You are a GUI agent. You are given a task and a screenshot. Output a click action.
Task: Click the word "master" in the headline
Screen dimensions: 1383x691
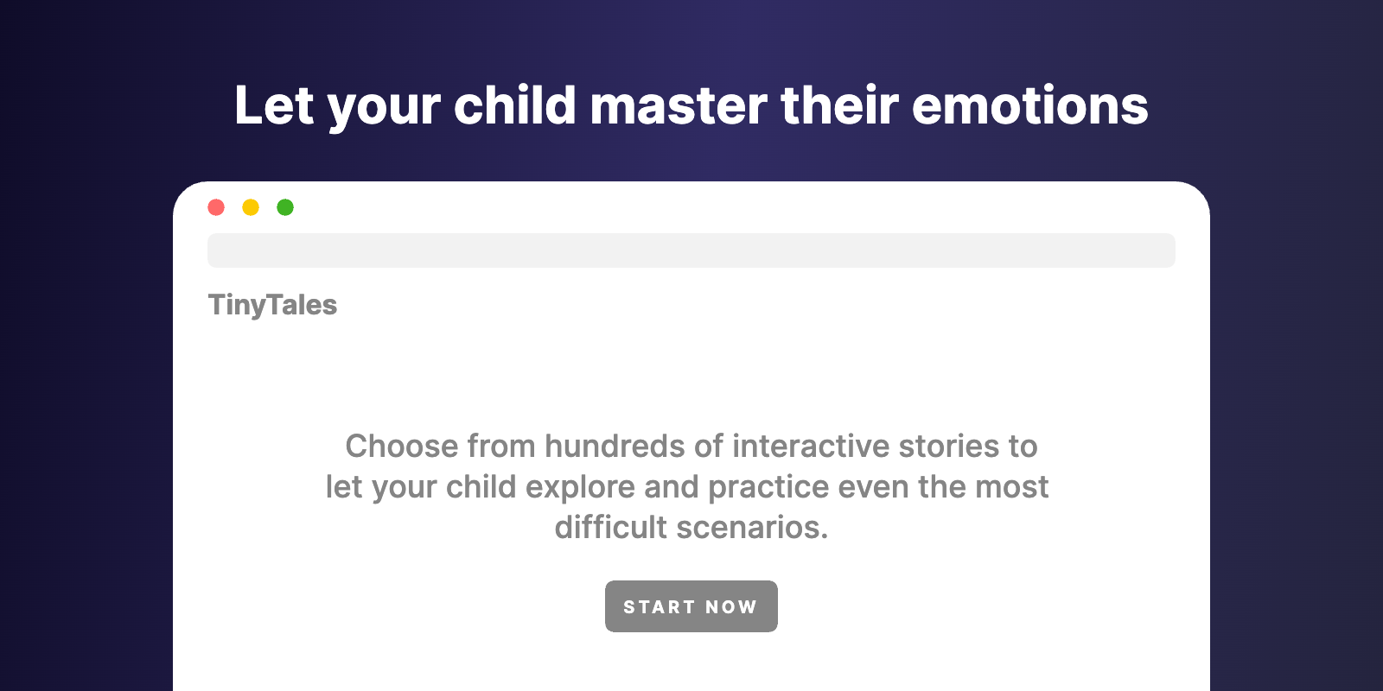(678, 105)
